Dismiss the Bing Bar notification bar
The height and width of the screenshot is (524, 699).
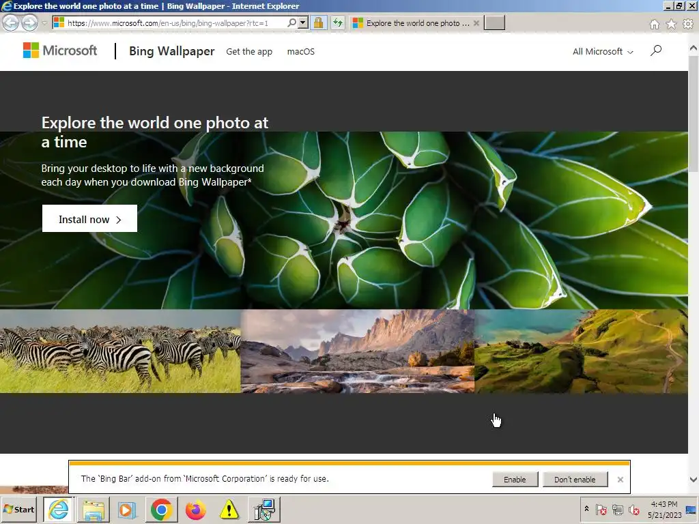pos(620,480)
